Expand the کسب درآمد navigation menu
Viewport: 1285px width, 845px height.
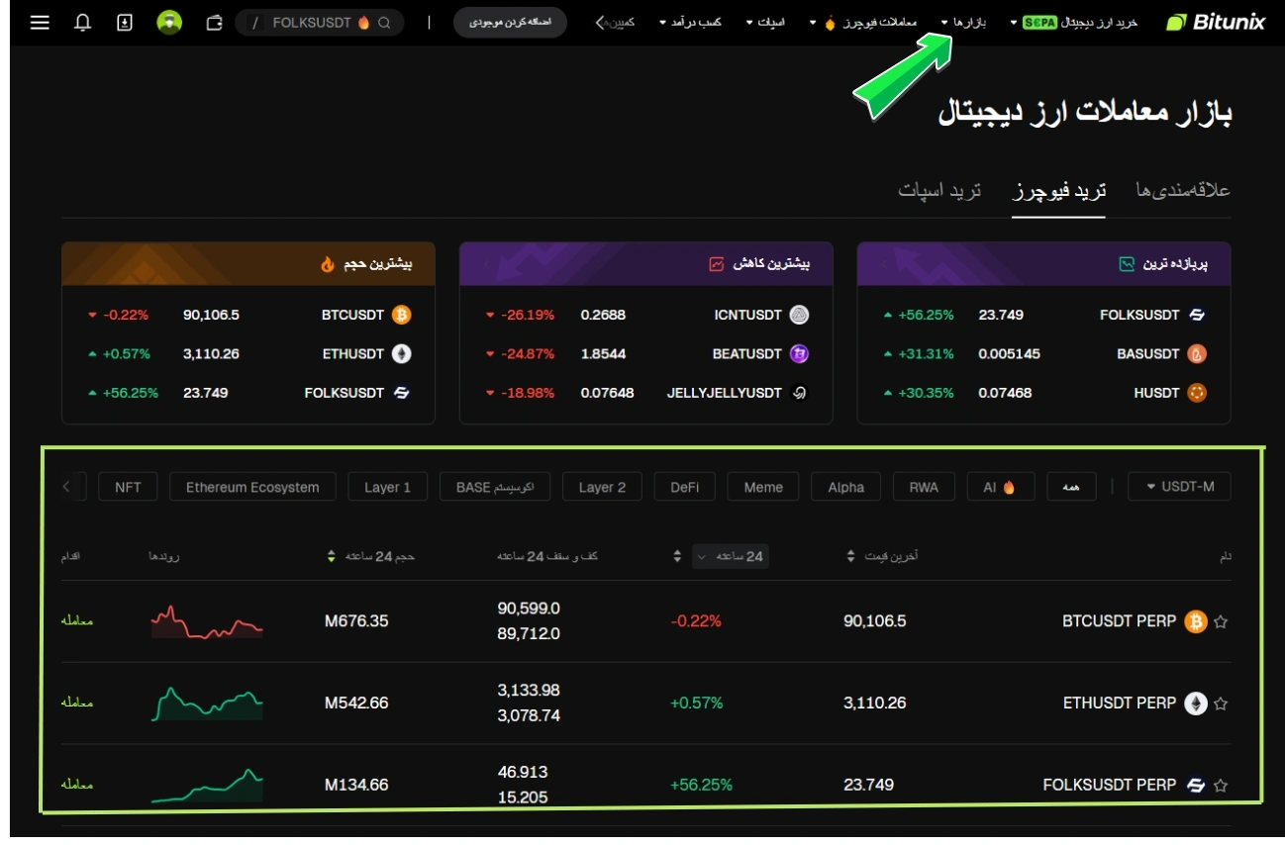tap(690, 22)
